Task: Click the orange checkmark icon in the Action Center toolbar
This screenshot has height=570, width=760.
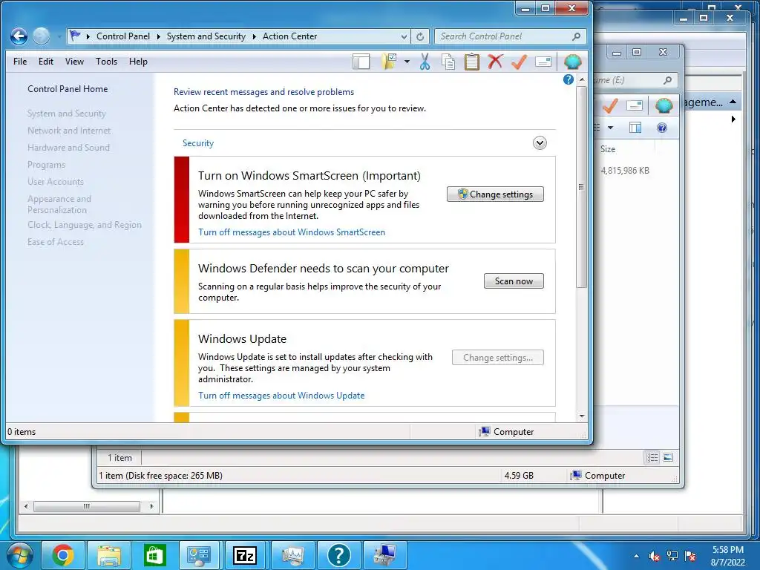Action: (x=519, y=62)
